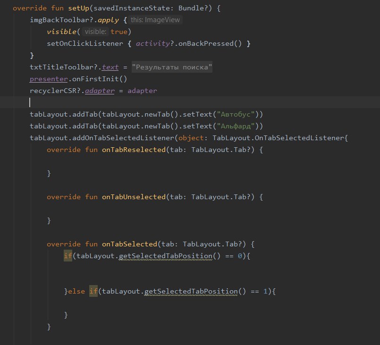Click addOnTabSelectedListener call
Viewport: 380px width, 345px height.
pyautogui.click(x=123, y=138)
